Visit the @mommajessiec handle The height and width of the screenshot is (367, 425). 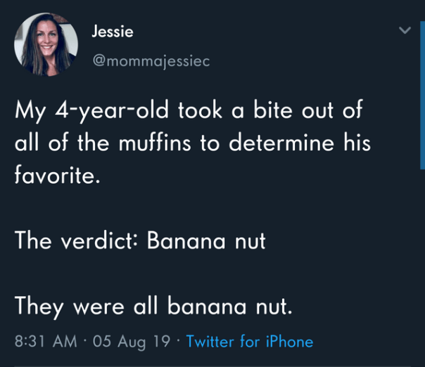point(151,60)
